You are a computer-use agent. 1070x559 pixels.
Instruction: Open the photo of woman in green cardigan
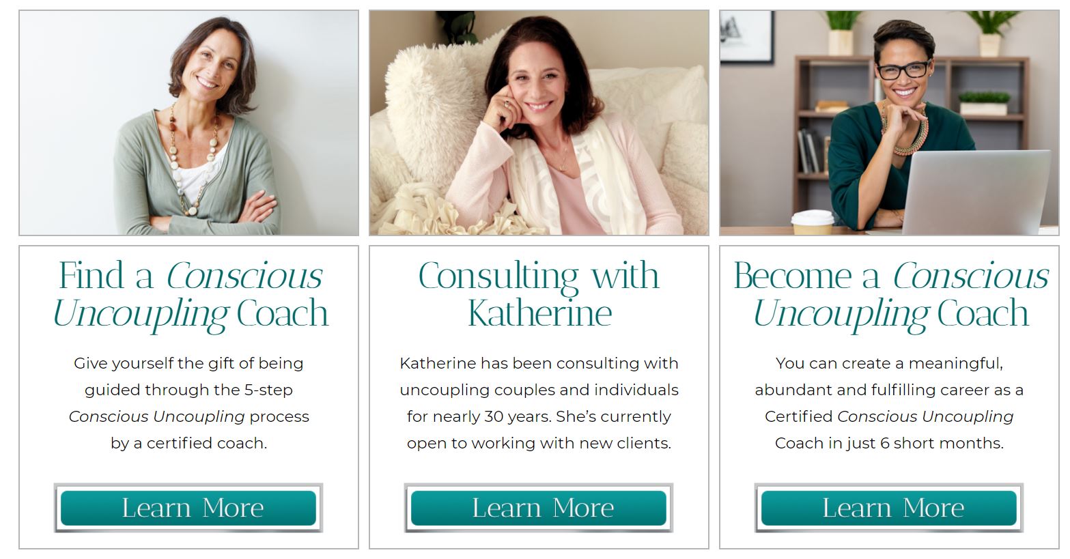pos(188,123)
